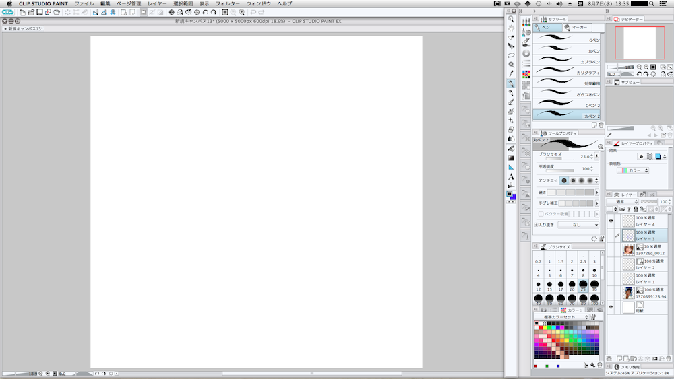The width and height of the screenshot is (674, 379).
Task: Toggle visibility of レイヤー 4
Action: [x=611, y=221]
